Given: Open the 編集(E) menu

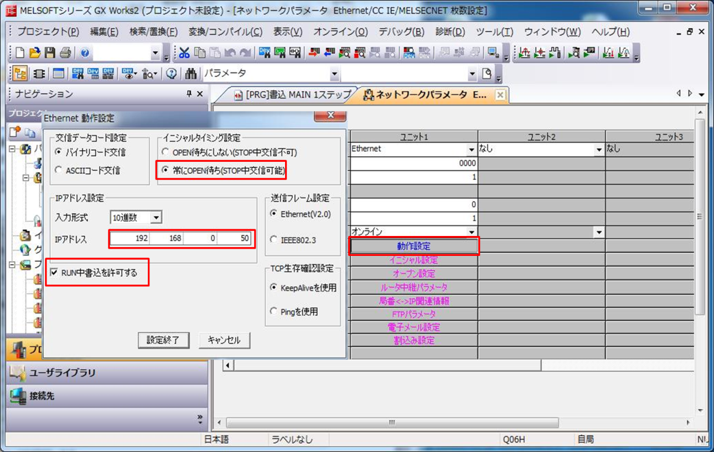Looking at the screenshot, I should 104,32.
